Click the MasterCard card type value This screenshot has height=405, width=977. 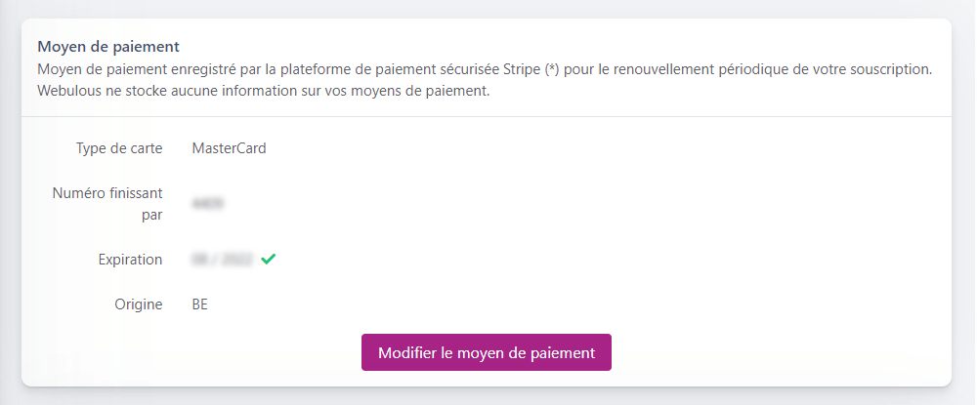coord(229,148)
